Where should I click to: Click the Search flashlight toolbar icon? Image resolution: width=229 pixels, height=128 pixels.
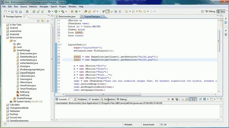pyautogui.click(x=94, y=11)
